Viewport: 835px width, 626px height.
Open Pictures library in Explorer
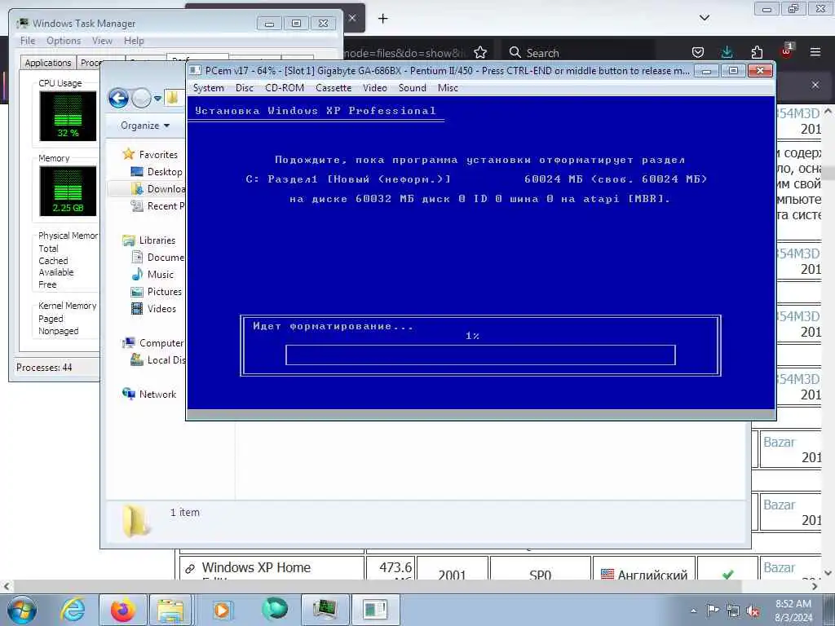(165, 292)
